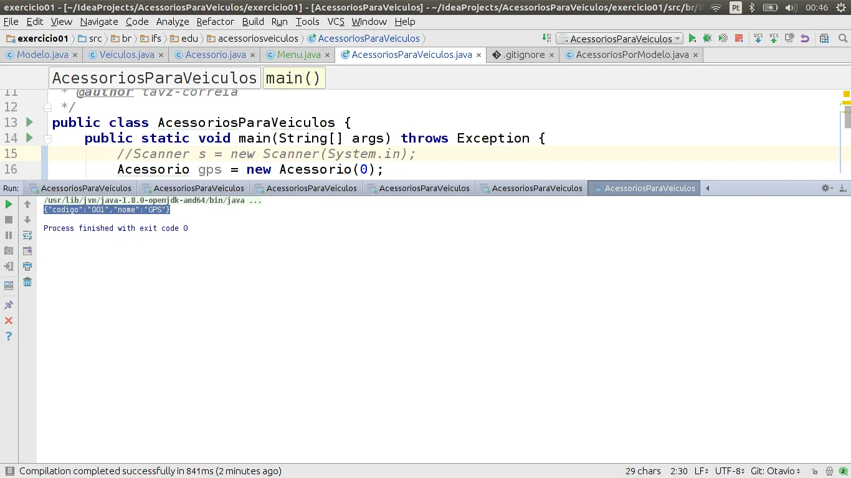Rerun the program in Run panel
Viewport: 851px width, 478px height.
(x=9, y=204)
